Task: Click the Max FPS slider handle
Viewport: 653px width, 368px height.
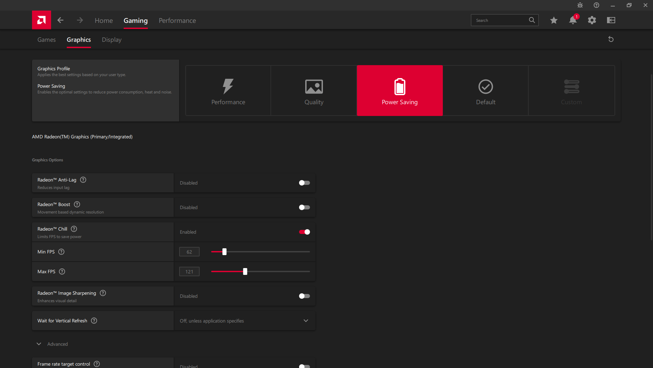Action: click(x=245, y=271)
